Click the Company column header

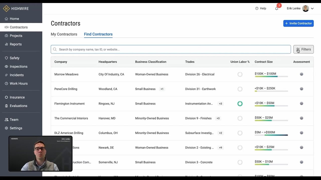tap(61, 62)
